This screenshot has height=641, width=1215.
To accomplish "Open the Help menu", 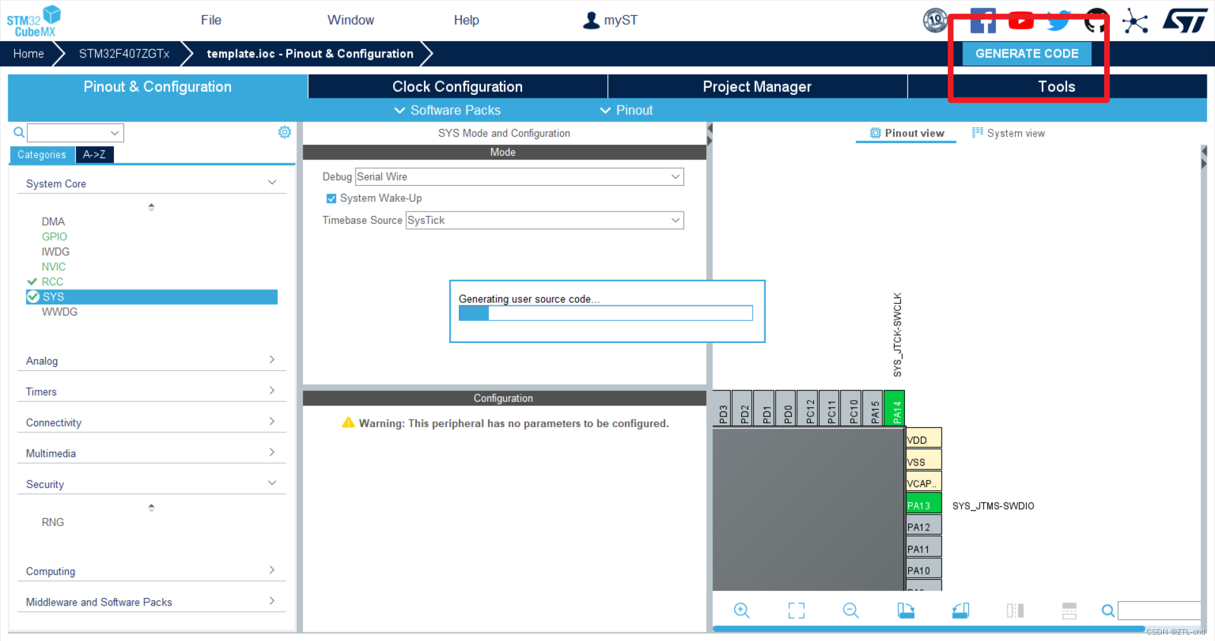I will click(x=466, y=20).
